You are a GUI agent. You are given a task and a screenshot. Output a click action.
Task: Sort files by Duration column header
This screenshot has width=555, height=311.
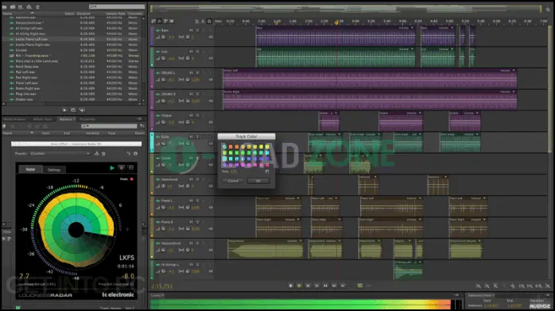click(83, 13)
